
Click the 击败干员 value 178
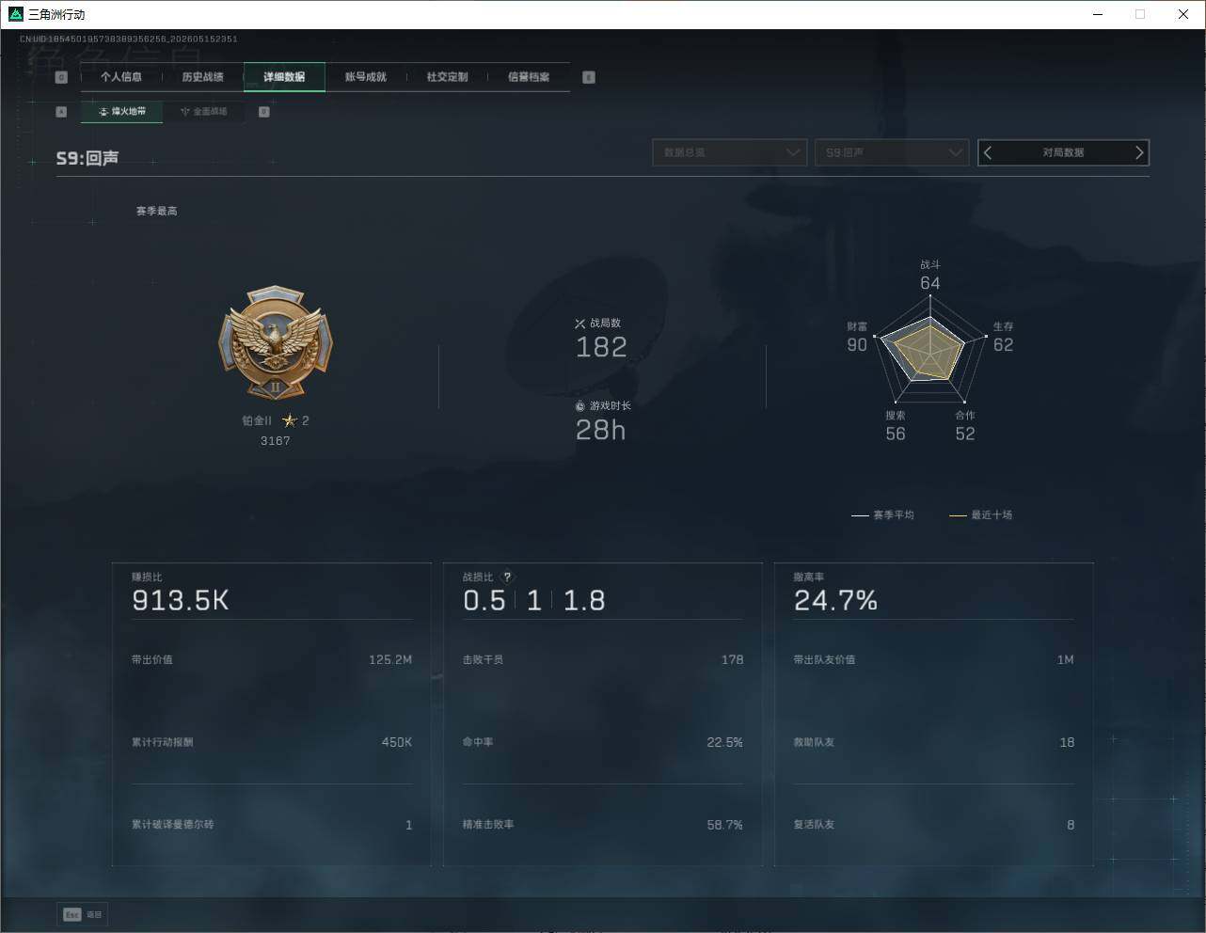733,660
